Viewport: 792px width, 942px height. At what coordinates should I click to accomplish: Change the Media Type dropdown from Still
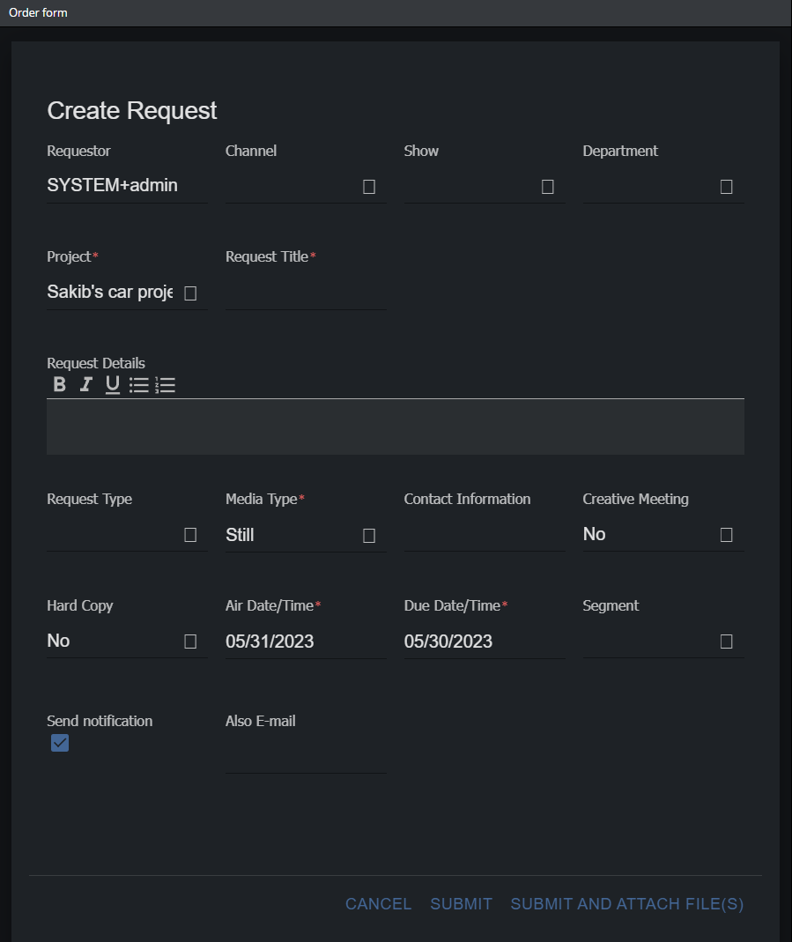[369, 535]
